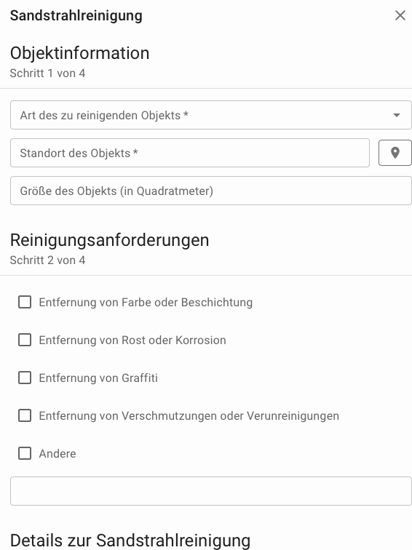
Task: Click the Andere label text
Action: (58, 453)
